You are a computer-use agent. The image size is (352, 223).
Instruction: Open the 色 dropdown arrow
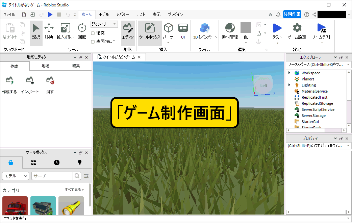point(246,43)
